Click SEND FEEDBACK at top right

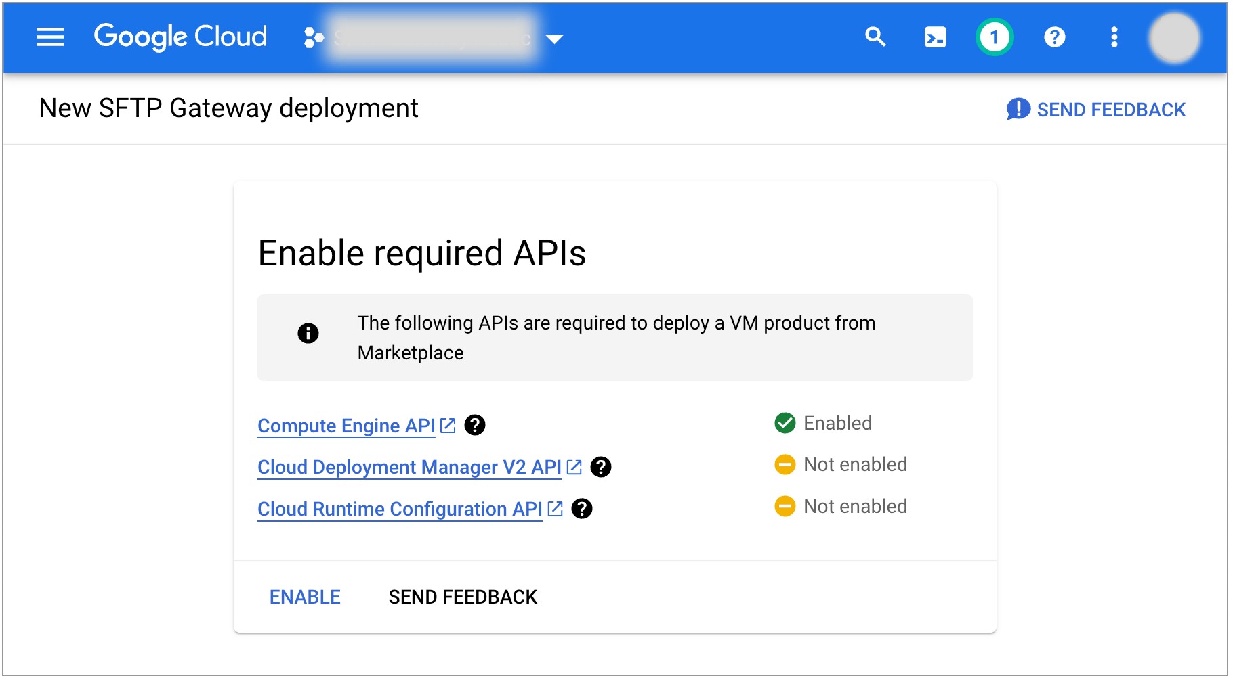(1096, 110)
